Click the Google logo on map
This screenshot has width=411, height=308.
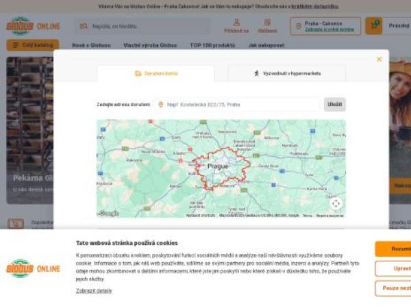pos(108,214)
